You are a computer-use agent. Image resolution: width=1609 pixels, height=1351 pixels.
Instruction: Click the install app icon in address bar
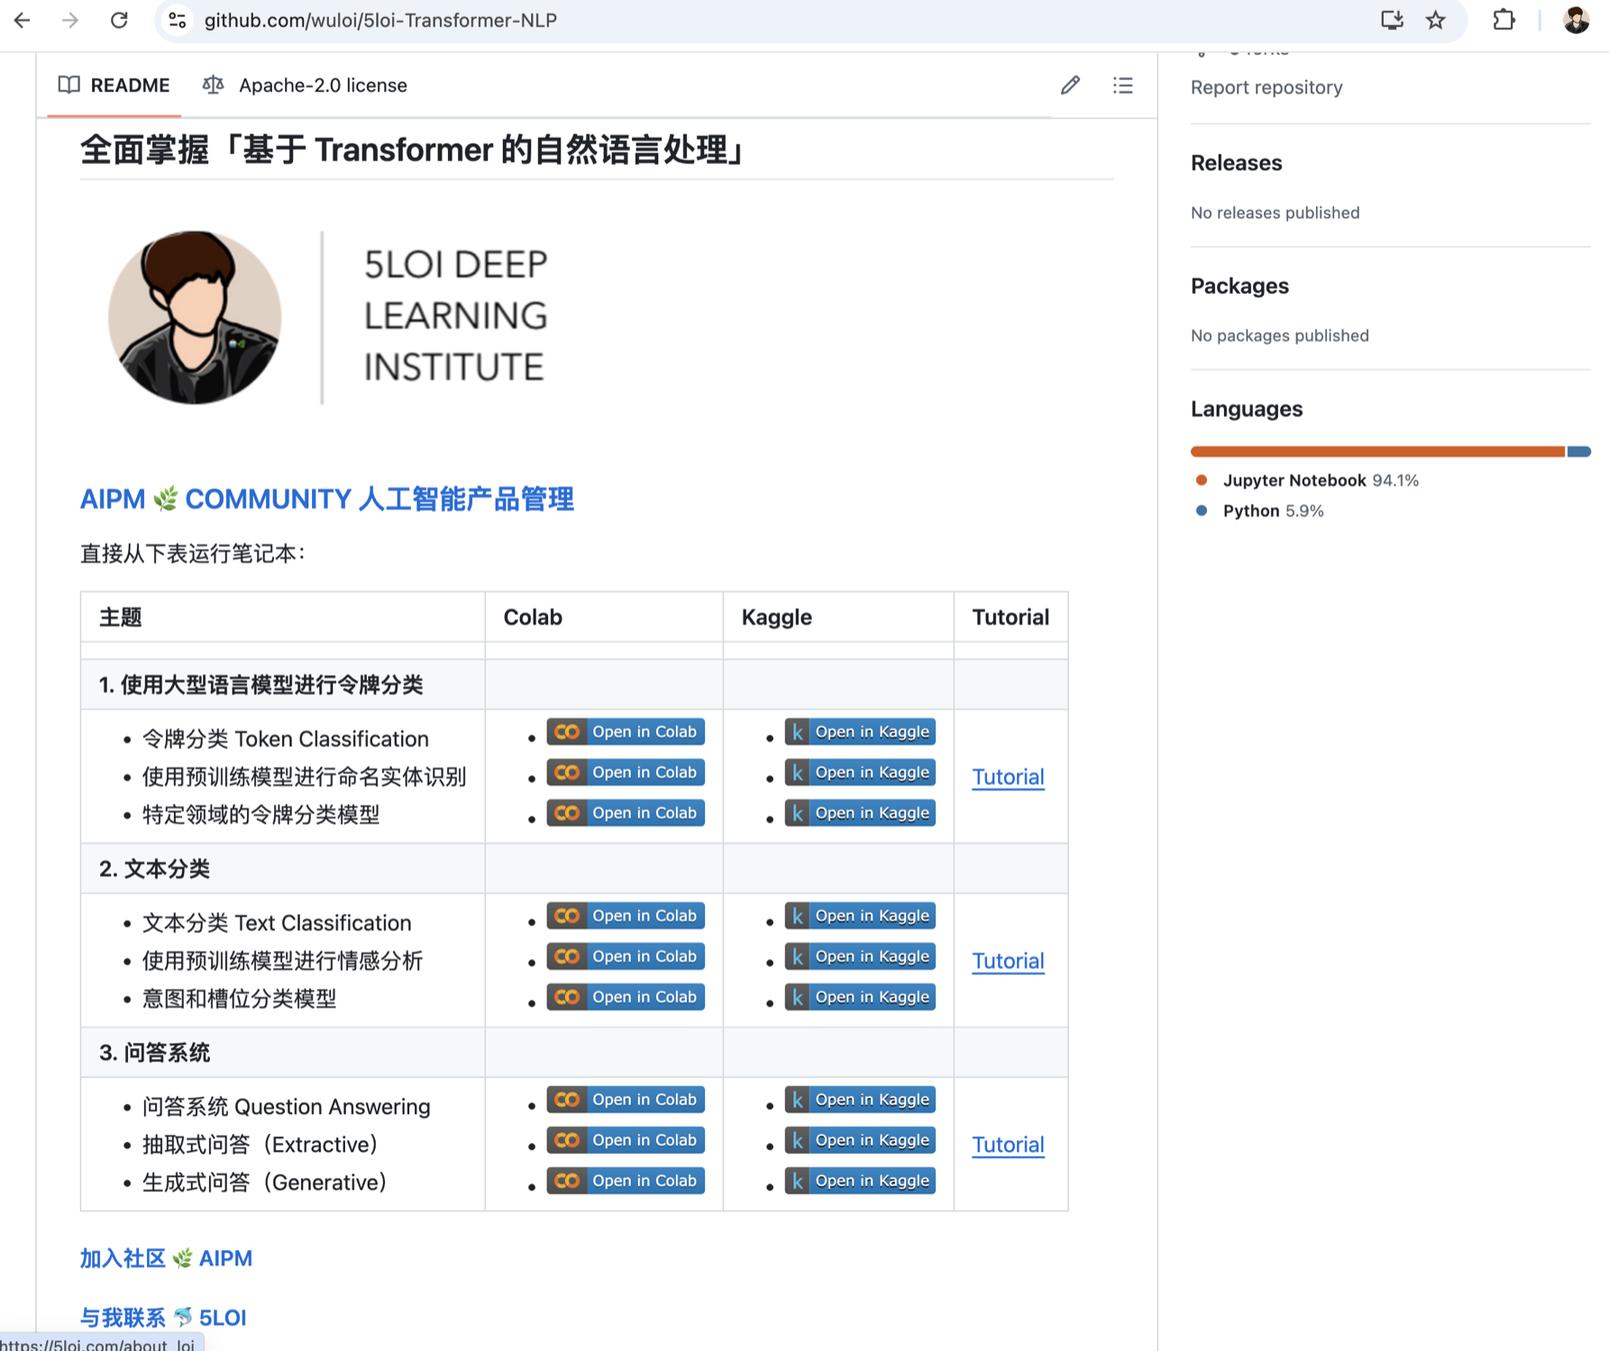1392,20
